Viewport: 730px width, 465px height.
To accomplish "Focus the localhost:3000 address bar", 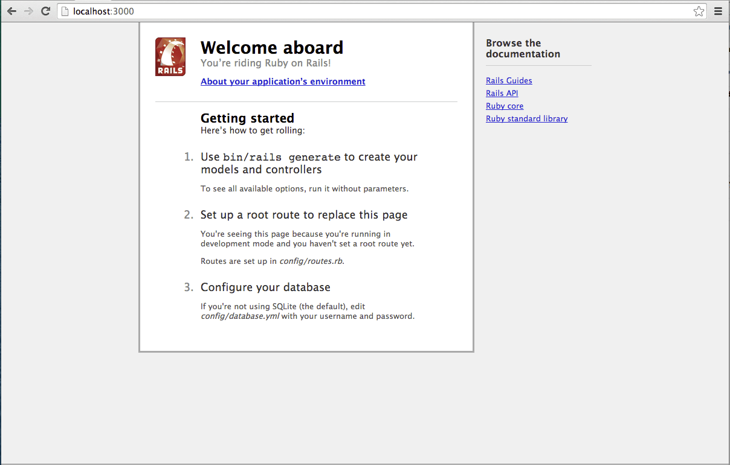I will tap(382, 11).
